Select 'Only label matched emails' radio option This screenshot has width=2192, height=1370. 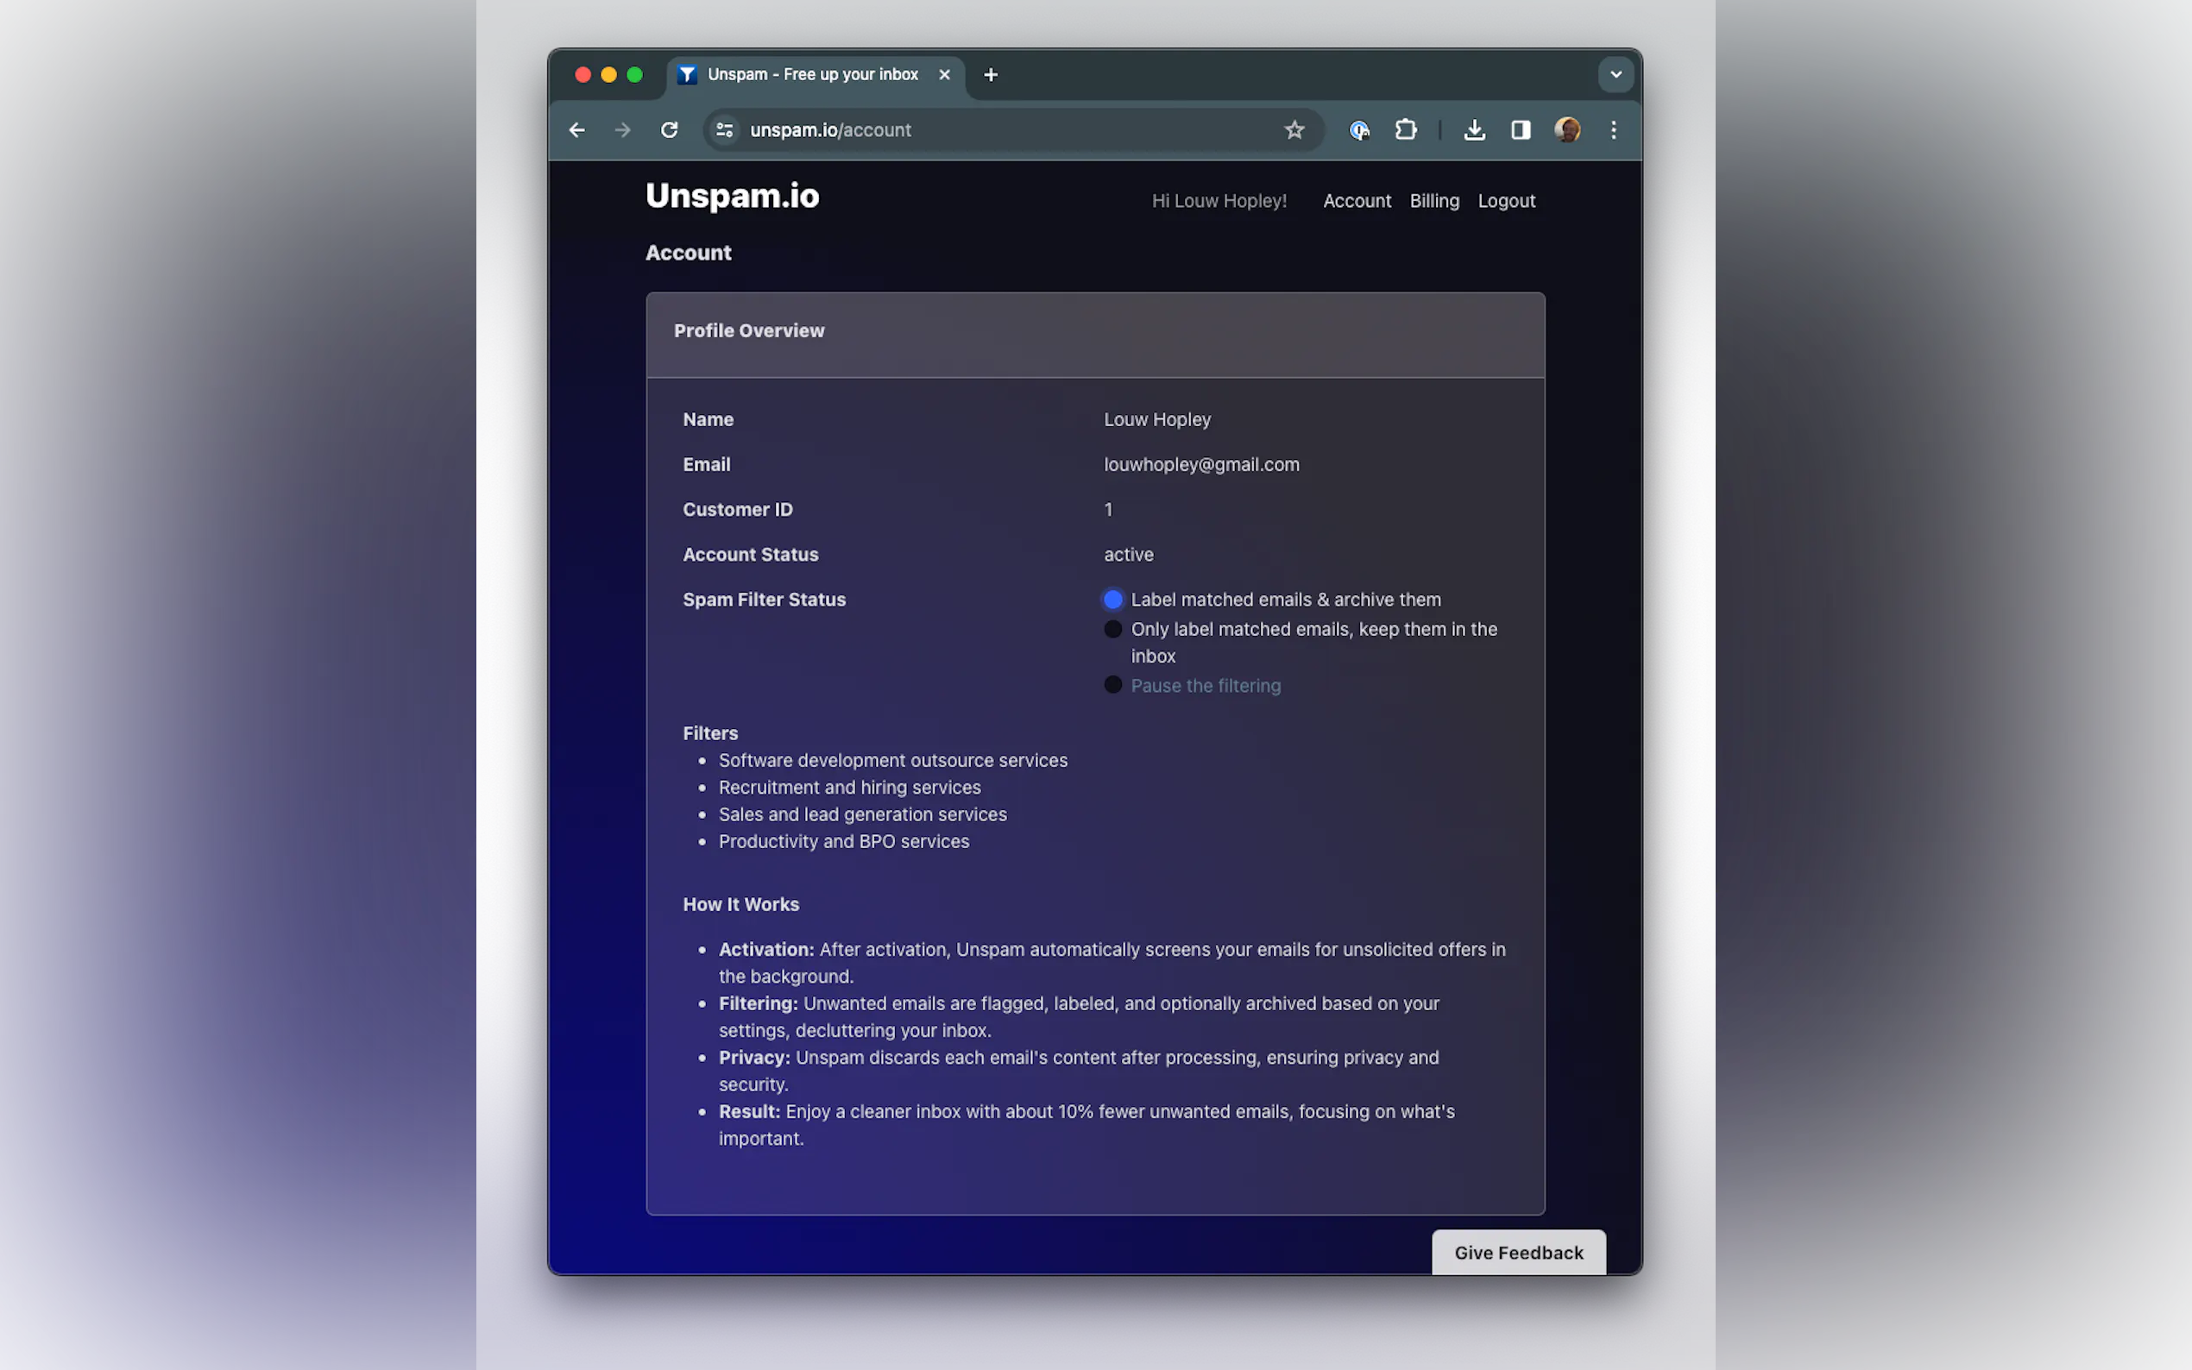(x=1112, y=629)
